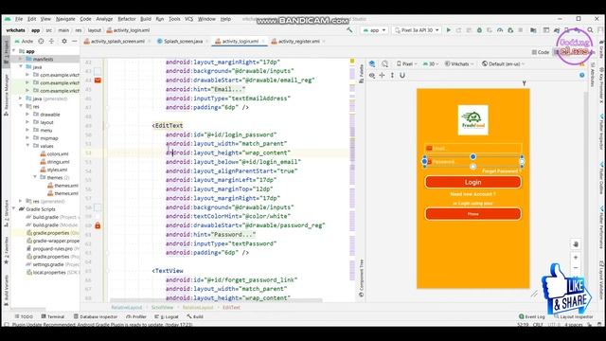The image size is (606, 341).
Task: Expand the mipmap folder
Action: point(27,138)
